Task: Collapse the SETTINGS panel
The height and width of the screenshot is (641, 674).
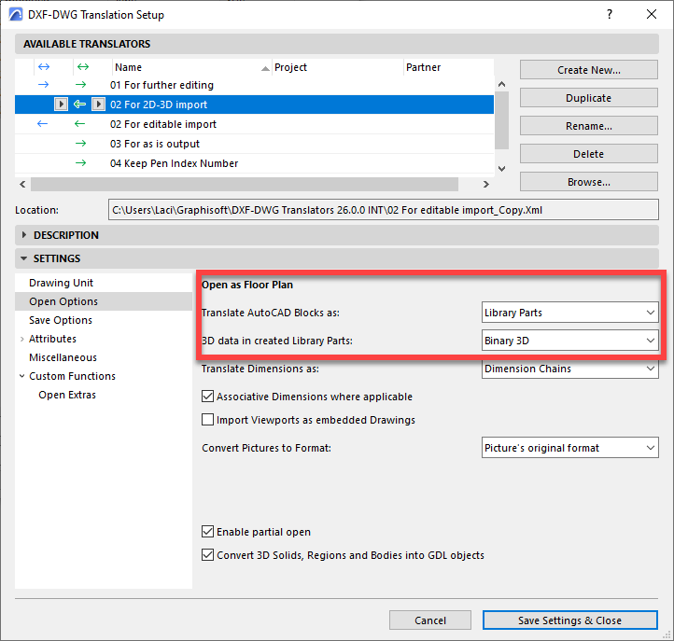Action: pos(24,258)
